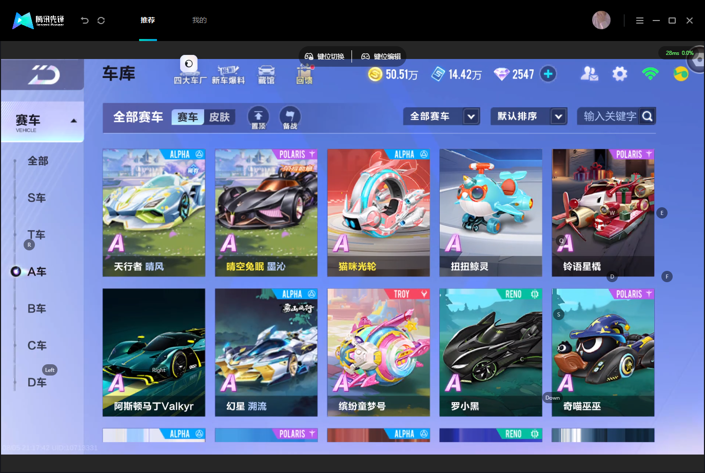Viewport: 705px width, 473px height.
Task: Click the 键位切换 button
Action: [x=324, y=56]
